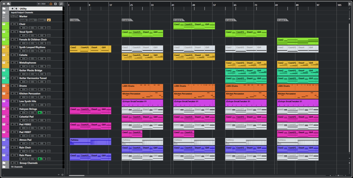Image resolution: width=353 pixels, height=178 pixels.
Task: Click the Marker track Locate button
Action: [x=23, y=20]
